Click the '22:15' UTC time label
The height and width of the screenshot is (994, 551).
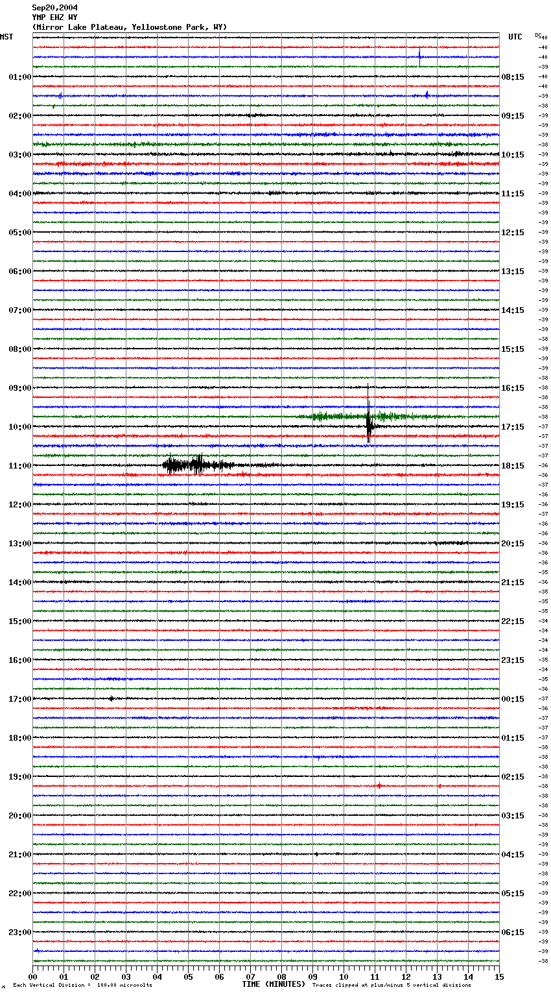click(x=513, y=621)
